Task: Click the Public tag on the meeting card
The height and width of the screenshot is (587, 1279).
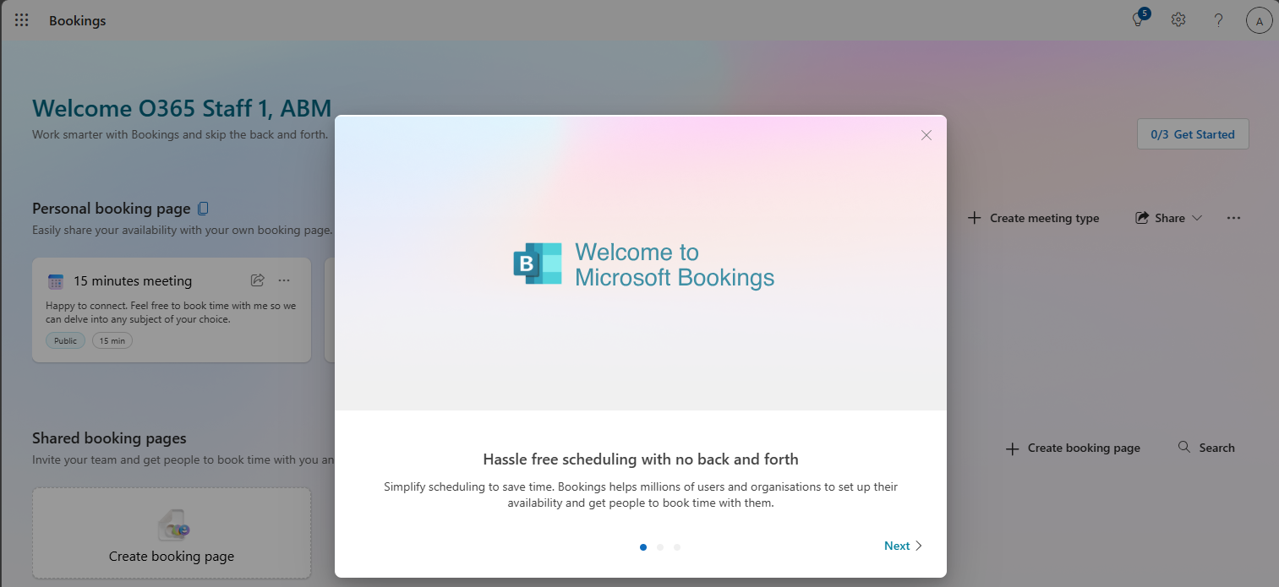Action: click(65, 341)
